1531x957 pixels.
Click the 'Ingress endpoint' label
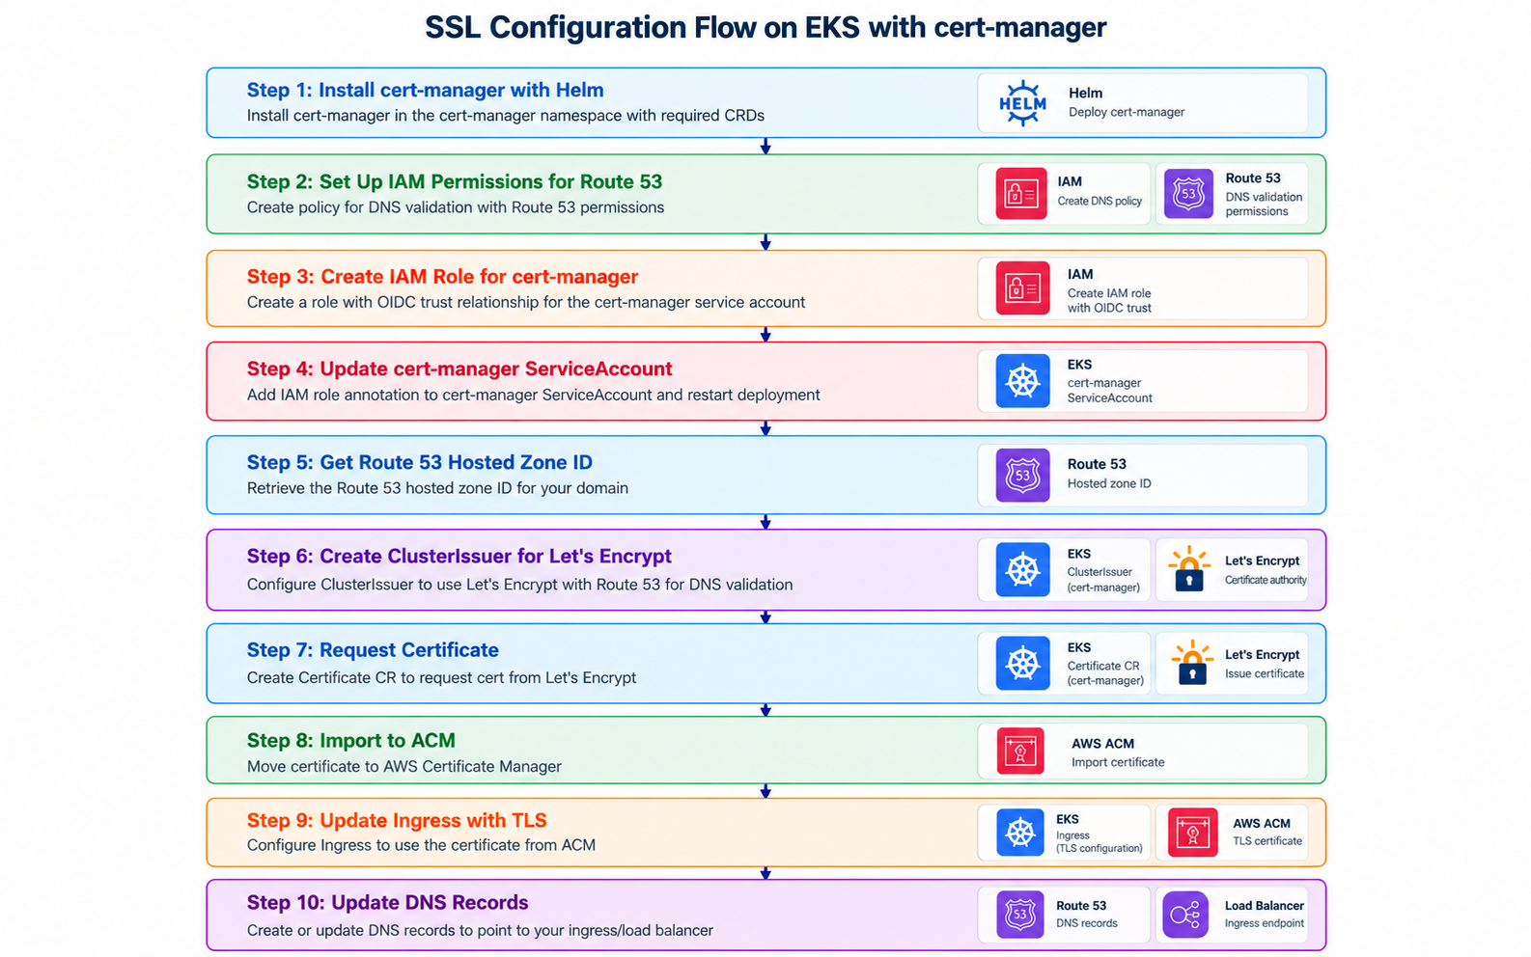pyautogui.click(x=1265, y=923)
